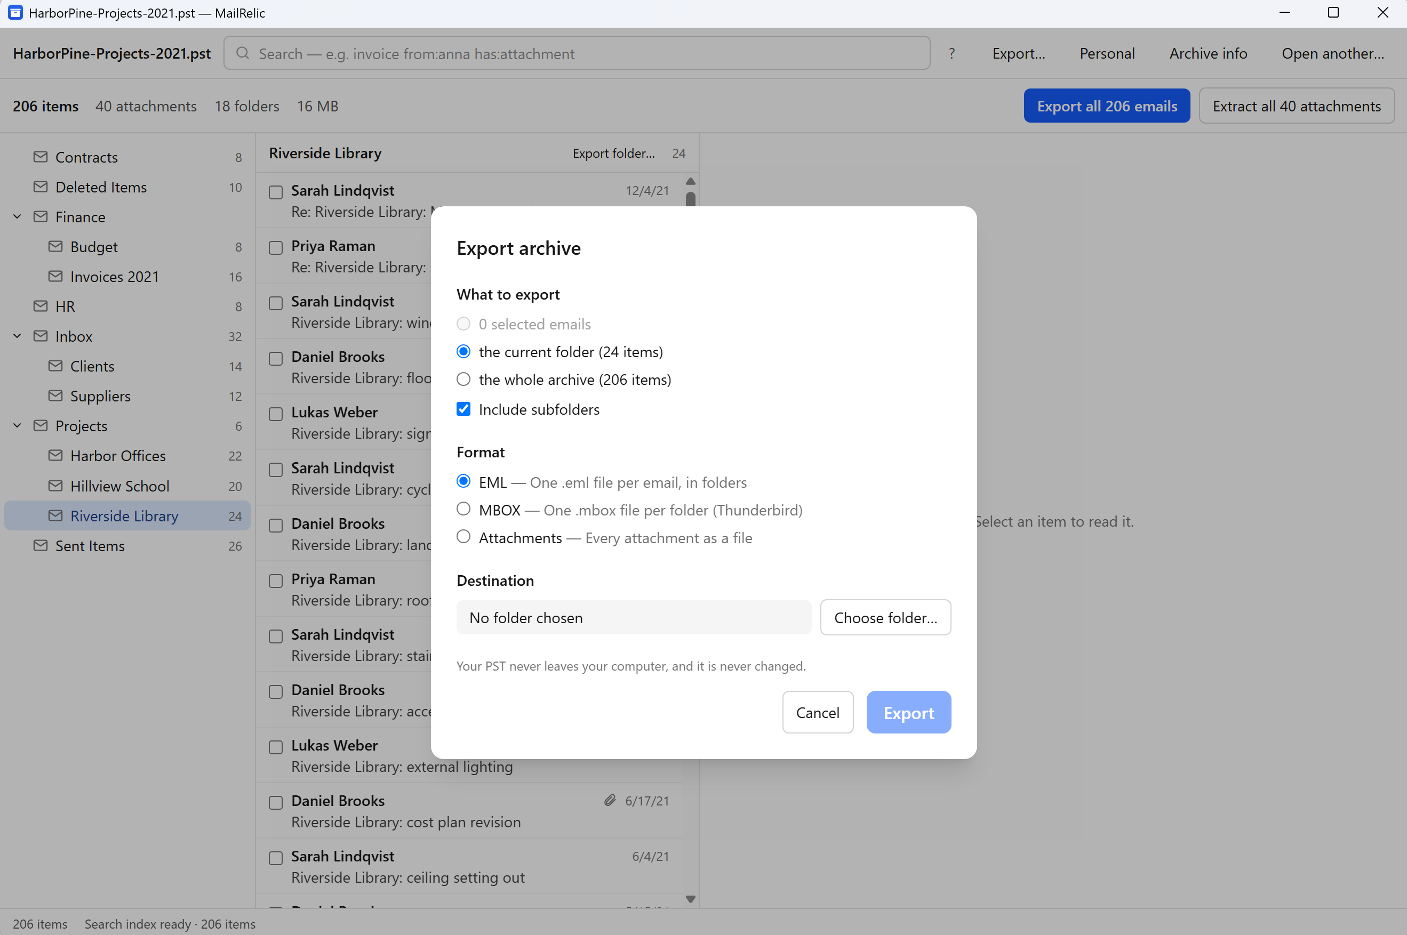
Task: Click email list scrollbar down arrow
Action: (x=691, y=899)
